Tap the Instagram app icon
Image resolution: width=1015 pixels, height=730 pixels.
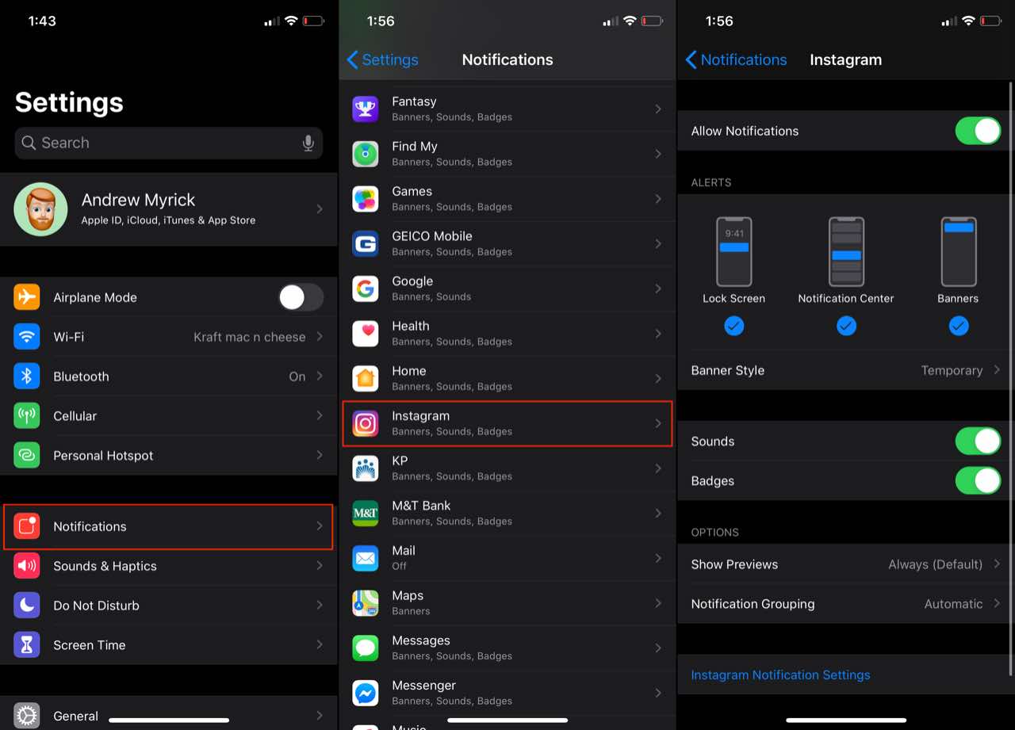tap(365, 423)
